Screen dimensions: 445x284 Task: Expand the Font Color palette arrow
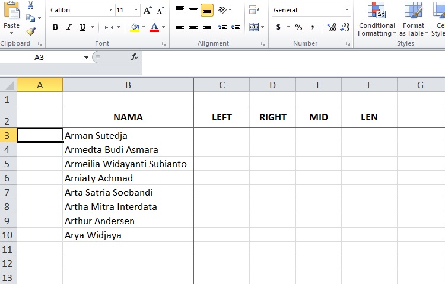[x=164, y=27]
